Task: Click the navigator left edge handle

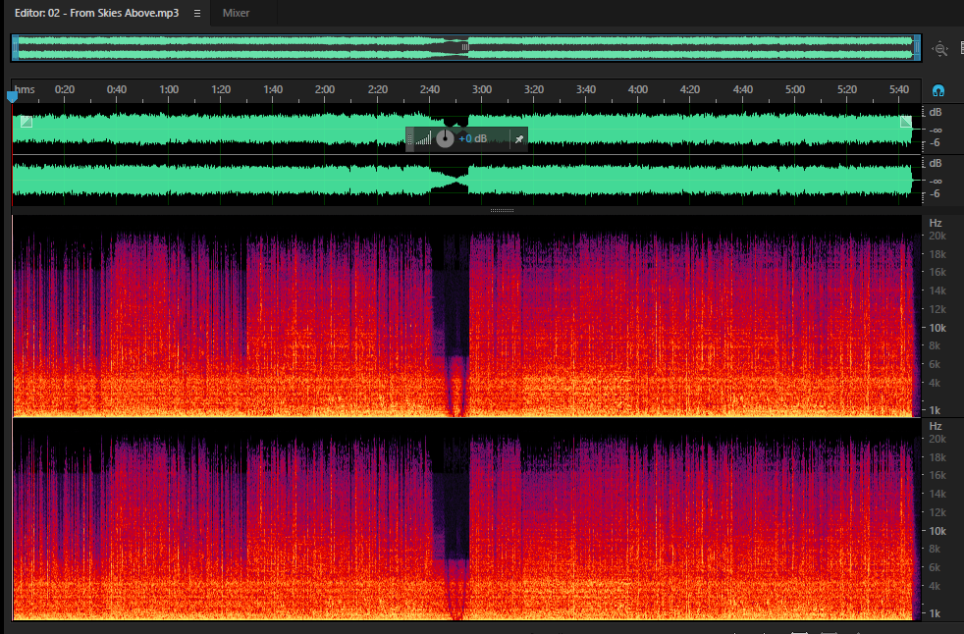Action: point(16,48)
